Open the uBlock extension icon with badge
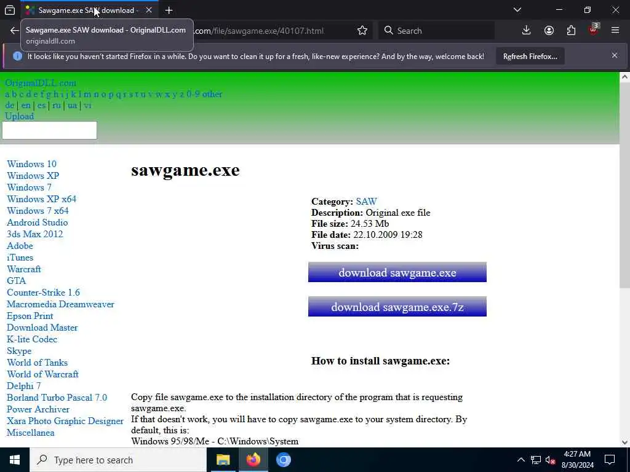Screen dimensions: 630x472 coord(594,29)
